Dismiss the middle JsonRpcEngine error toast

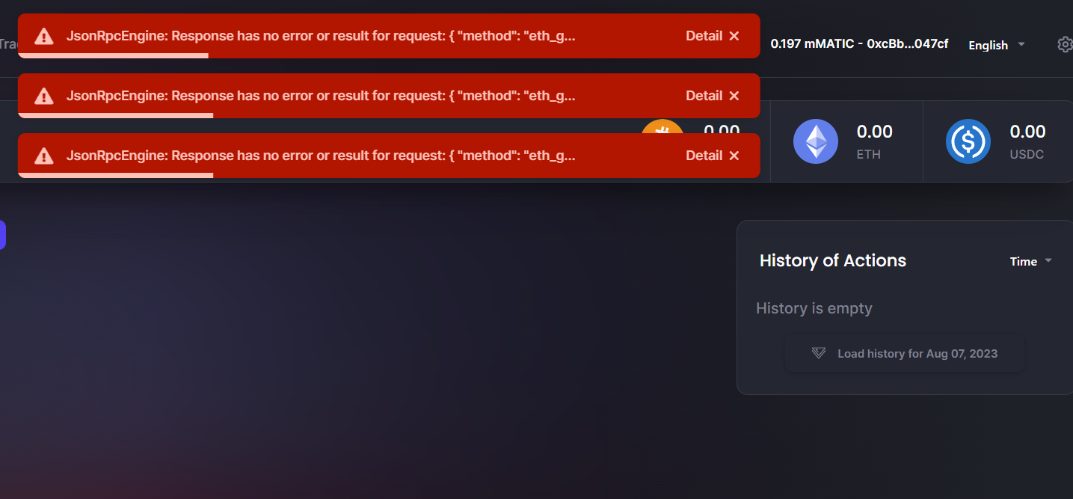coord(734,96)
